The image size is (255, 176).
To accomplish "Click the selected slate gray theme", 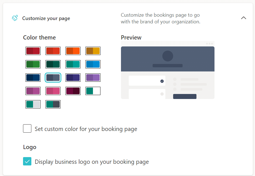I will (x=53, y=78).
